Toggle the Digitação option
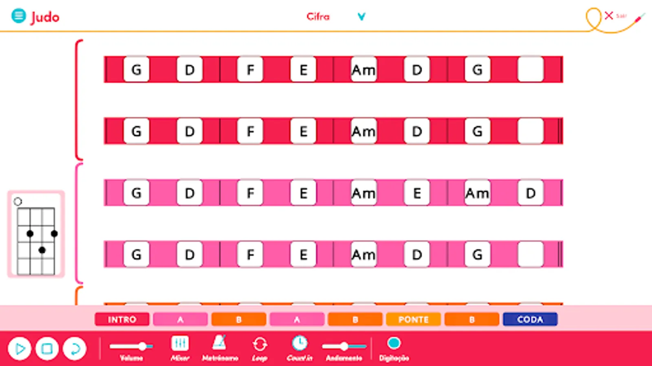 click(x=394, y=343)
